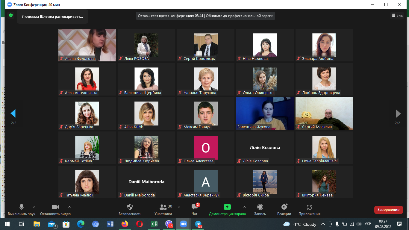Click Ніна Нєжнова profile photo

click(265, 45)
